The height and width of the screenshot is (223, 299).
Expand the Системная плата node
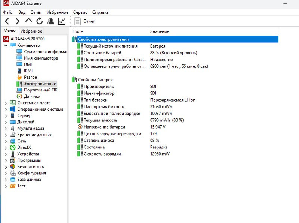[x=6, y=103]
